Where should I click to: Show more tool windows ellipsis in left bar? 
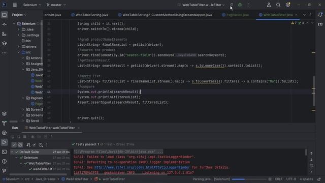click(x=4, y=53)
